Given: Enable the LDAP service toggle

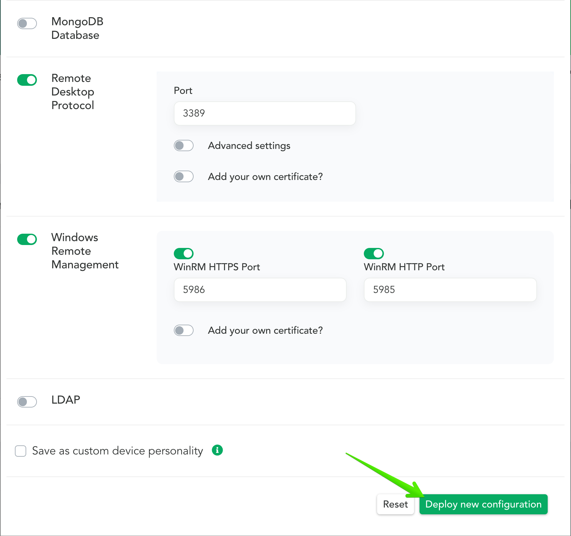Looking at the screenshot, I should (x=27, y=402).
